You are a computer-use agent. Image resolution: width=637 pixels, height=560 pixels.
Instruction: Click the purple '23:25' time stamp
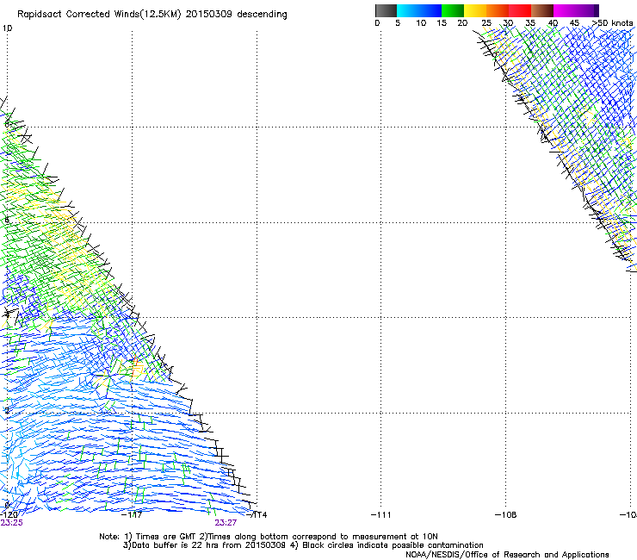point(11,523)
